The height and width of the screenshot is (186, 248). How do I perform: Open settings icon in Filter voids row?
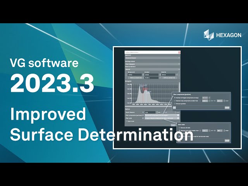point(178,118)
